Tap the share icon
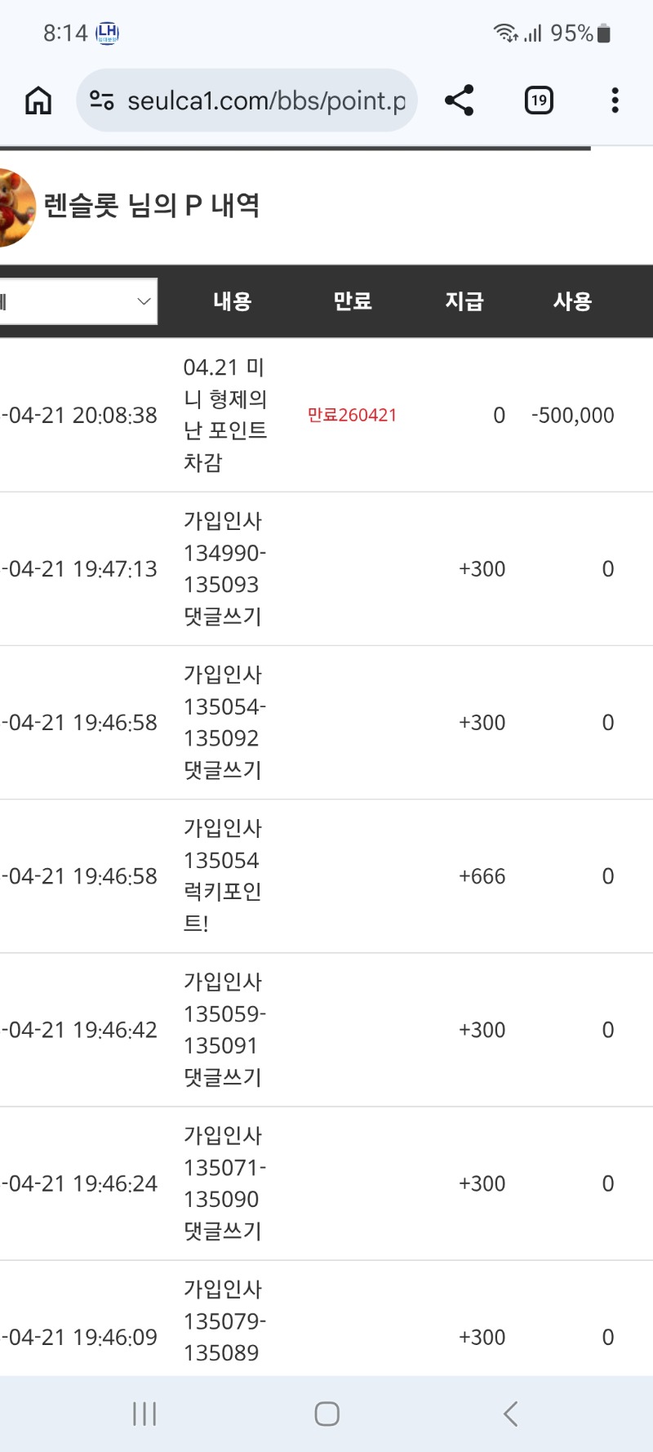653x1452 pixels. pyautogui.click(x=459, y=100)
